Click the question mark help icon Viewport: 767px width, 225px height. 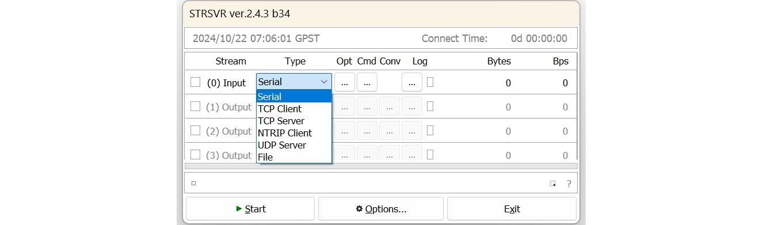pyautogui.click(x=568, y=184)
